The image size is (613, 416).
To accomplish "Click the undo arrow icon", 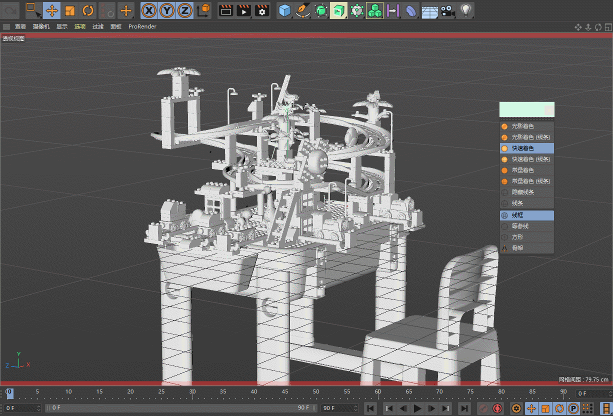I will pyautogui.click(x=10, y=10).
